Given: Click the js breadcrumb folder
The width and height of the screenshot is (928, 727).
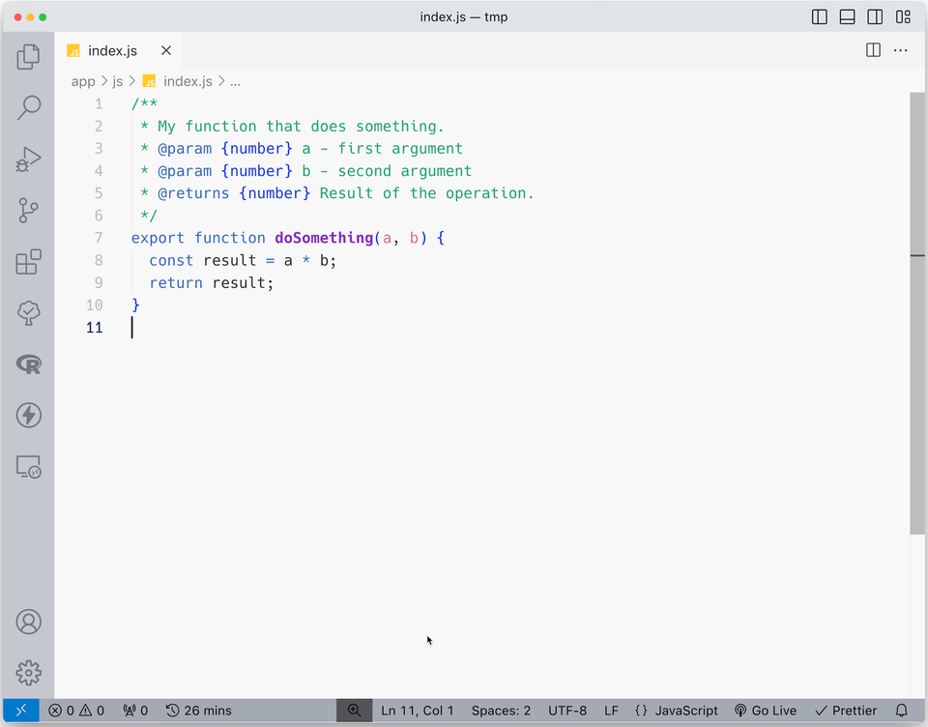Looking at the screenshot, I should point(118,82).
